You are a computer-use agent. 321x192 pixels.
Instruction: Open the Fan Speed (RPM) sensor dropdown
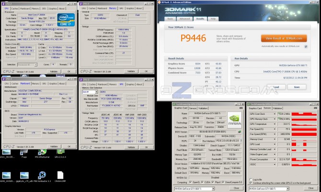275,134
